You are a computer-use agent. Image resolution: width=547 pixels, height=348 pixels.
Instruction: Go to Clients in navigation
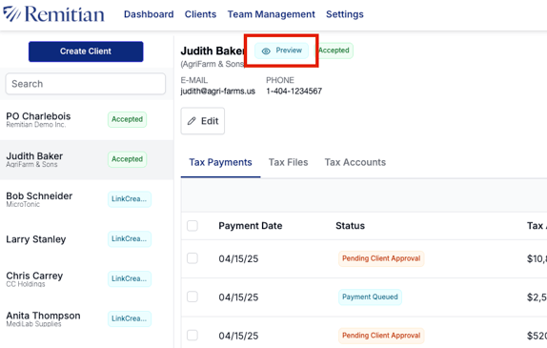click(200, 14)
